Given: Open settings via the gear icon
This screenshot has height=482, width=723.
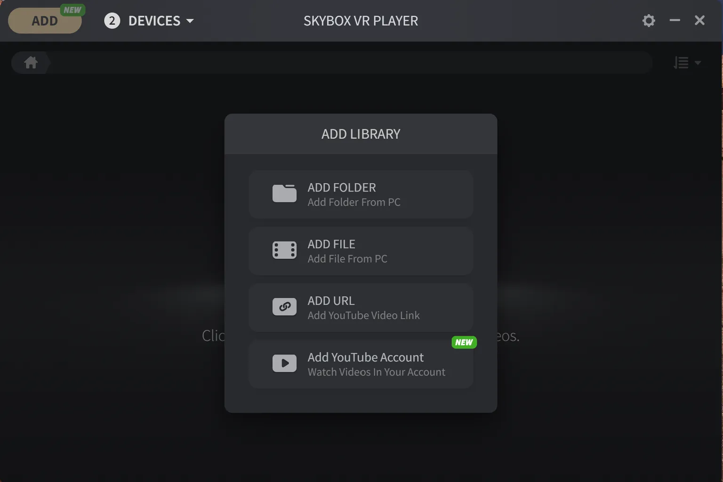Looking at the screenshot, I should click(649, 21).
